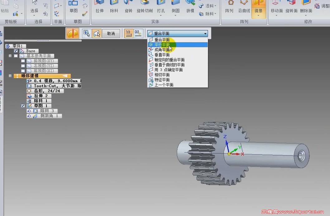Select the 拔模 (Draft) tool
Image resolution: width=330 pixels, height=216 pixels.
(190, 7)
